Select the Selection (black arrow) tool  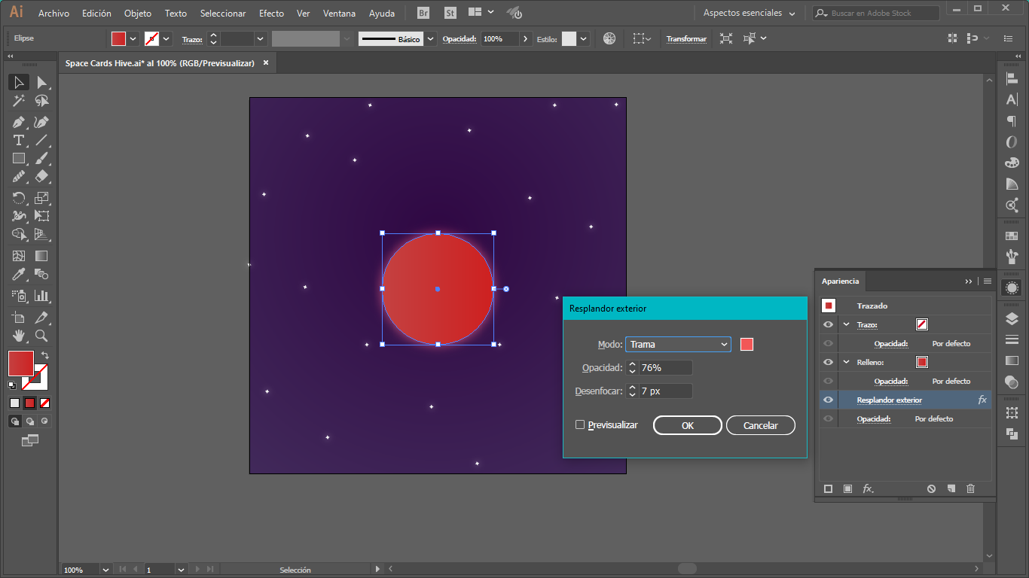coord(19,83)
